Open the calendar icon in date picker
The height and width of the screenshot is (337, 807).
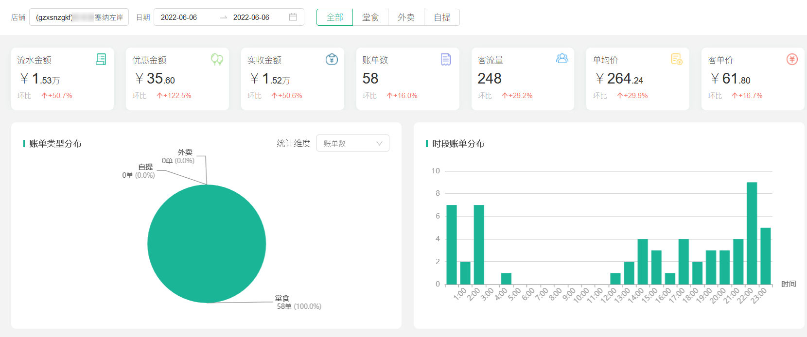293,17
